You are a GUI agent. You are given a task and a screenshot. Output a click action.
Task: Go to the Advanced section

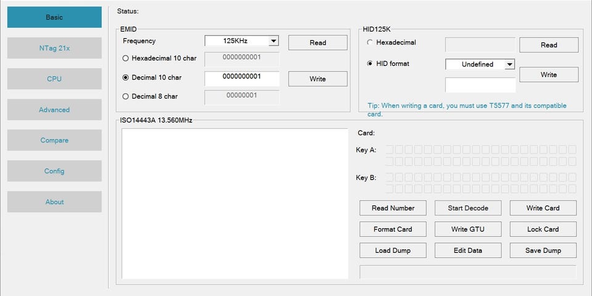[54, 110]
